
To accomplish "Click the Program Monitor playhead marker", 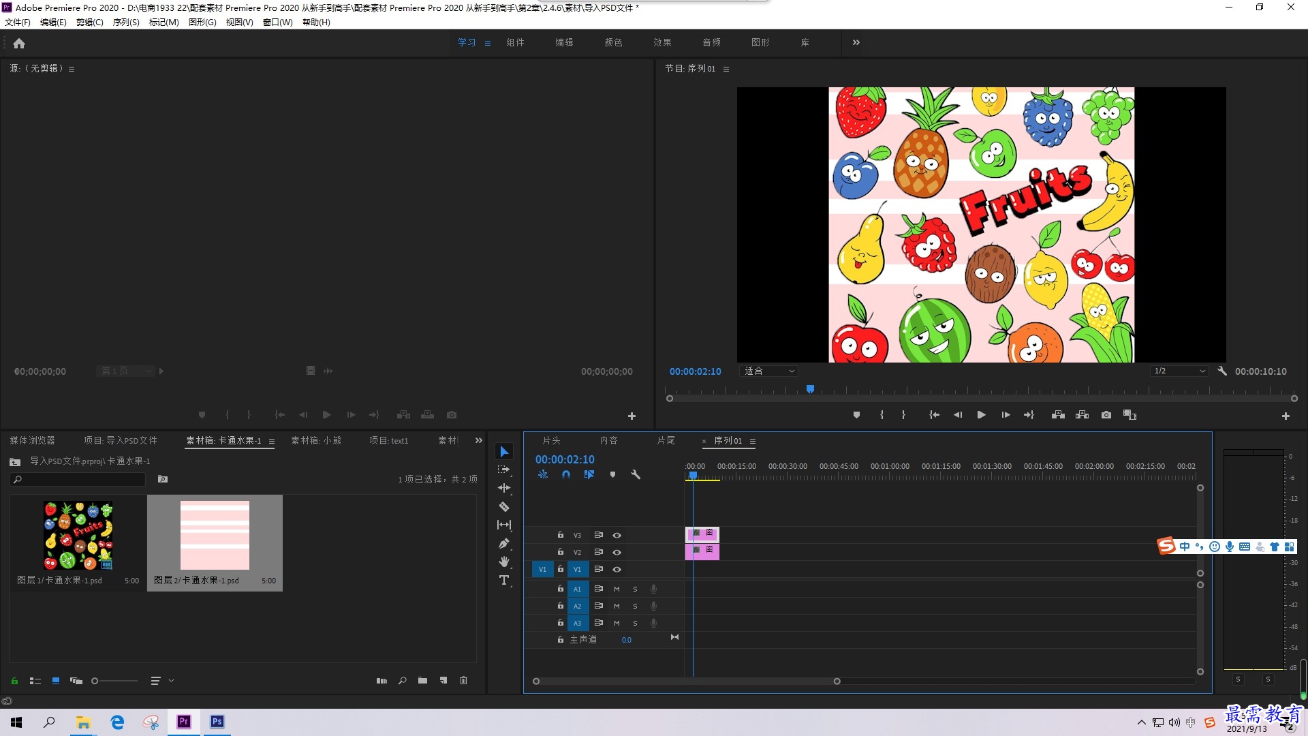I will tap(810, 389).
